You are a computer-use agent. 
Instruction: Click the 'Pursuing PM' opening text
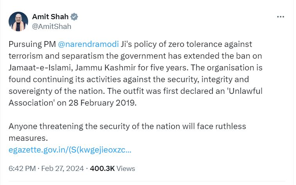point(30,44)
